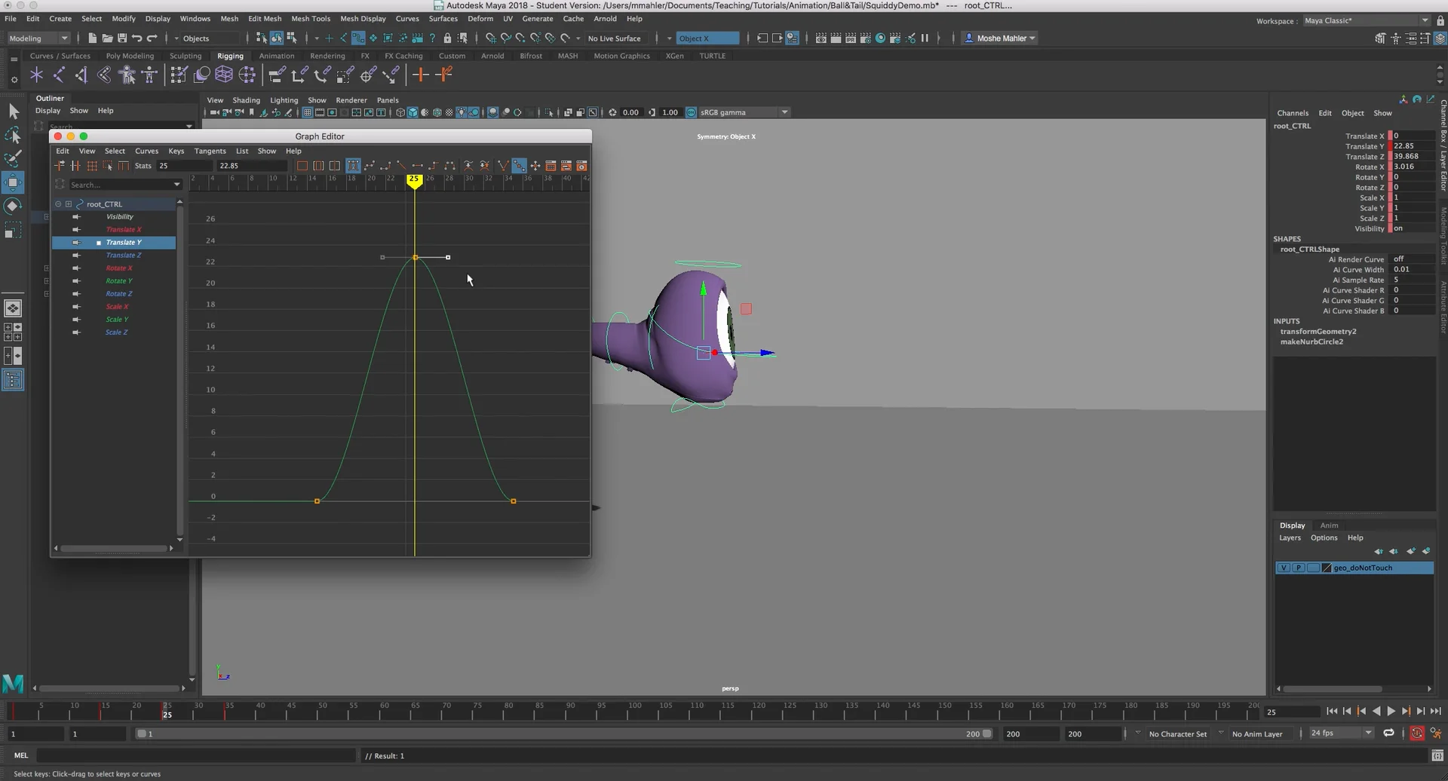The width and height of the screenshot is (1448, 781).
Task: Activate the Paint Selection tool
Action: tap(13, 159)
